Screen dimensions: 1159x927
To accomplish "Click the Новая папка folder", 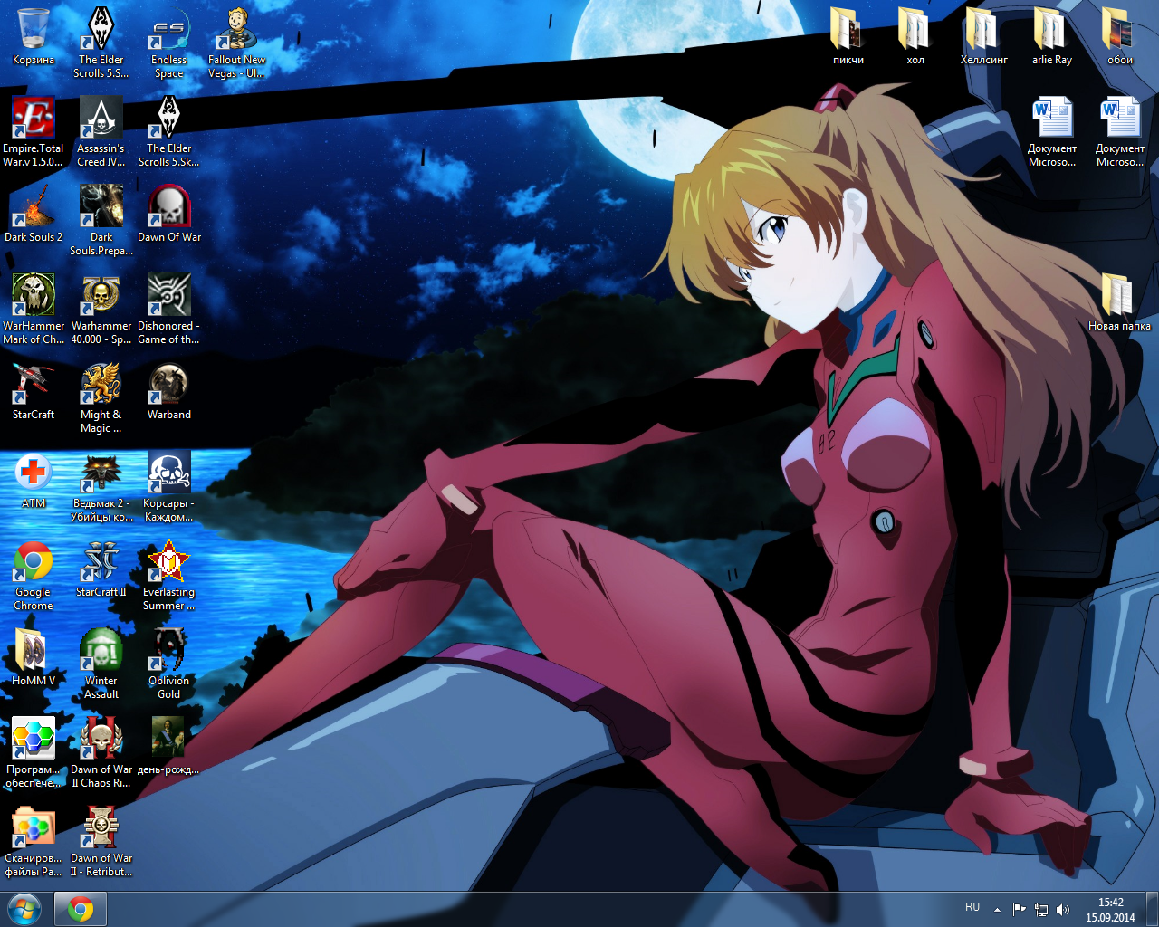I will click(1119, 302).
